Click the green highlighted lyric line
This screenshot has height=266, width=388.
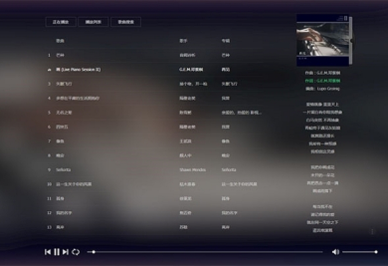[323, 81]
